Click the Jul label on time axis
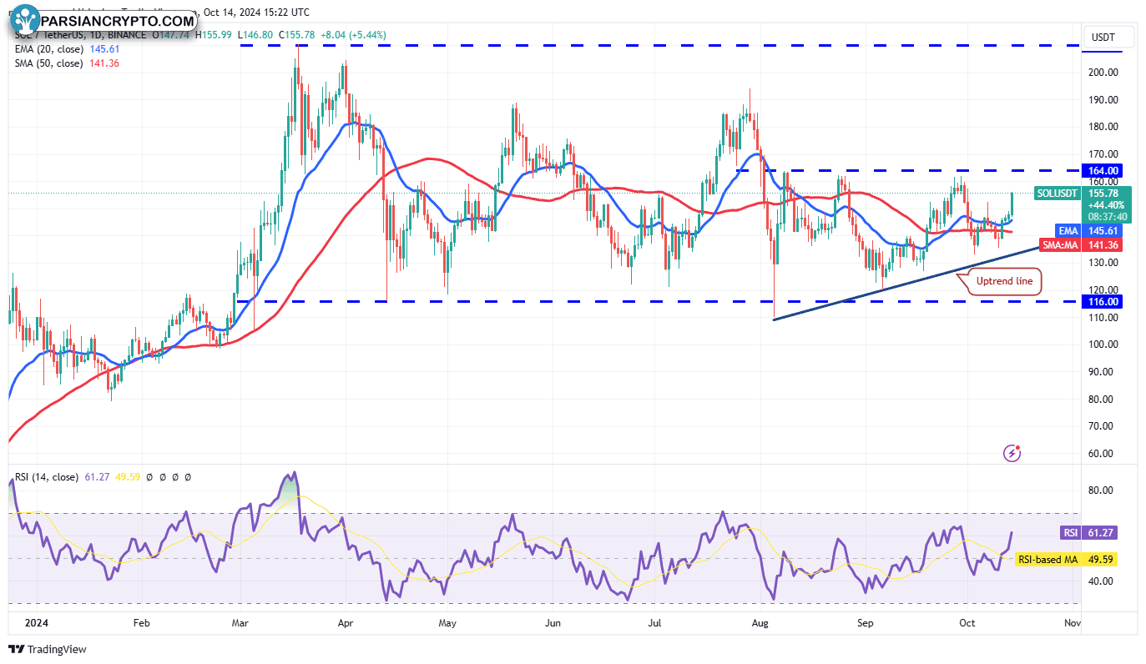Screen dimensions: 1146x664 point(654,622)
